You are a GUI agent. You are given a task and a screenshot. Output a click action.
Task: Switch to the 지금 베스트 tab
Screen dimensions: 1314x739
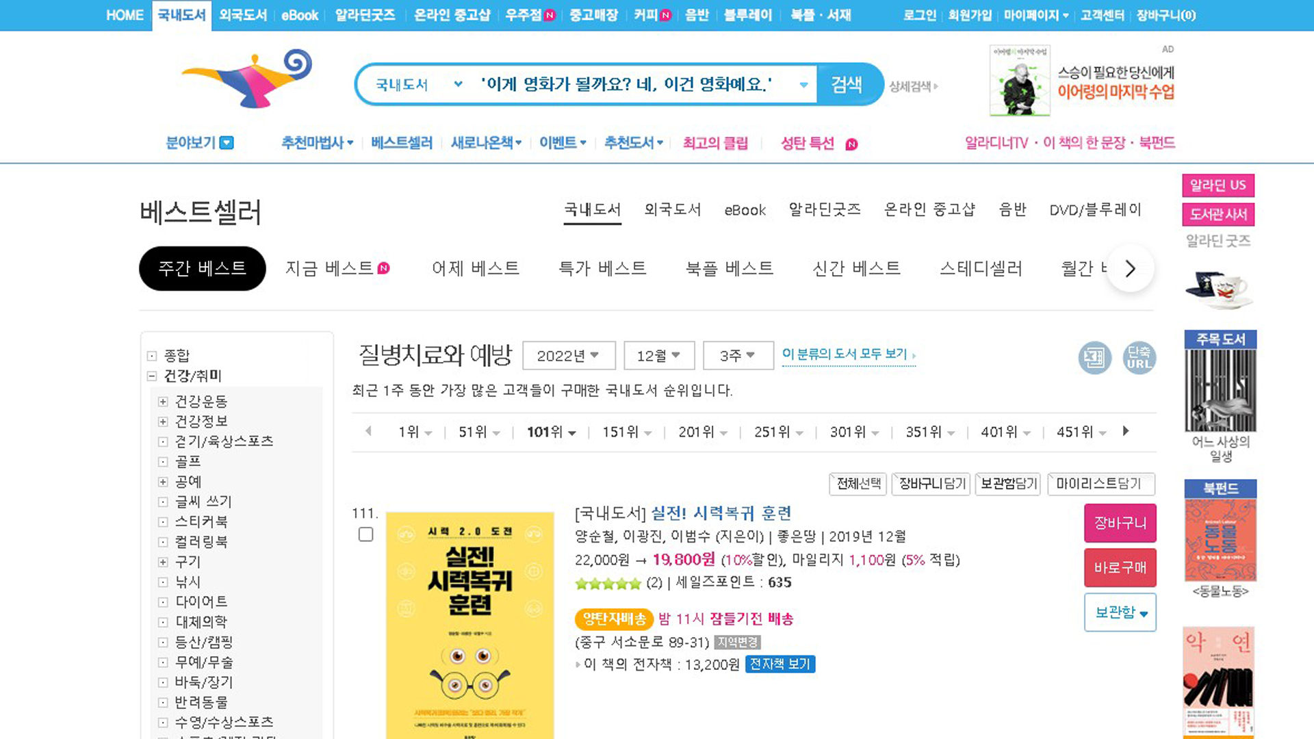pyautogui.click(x=330, y=268)
